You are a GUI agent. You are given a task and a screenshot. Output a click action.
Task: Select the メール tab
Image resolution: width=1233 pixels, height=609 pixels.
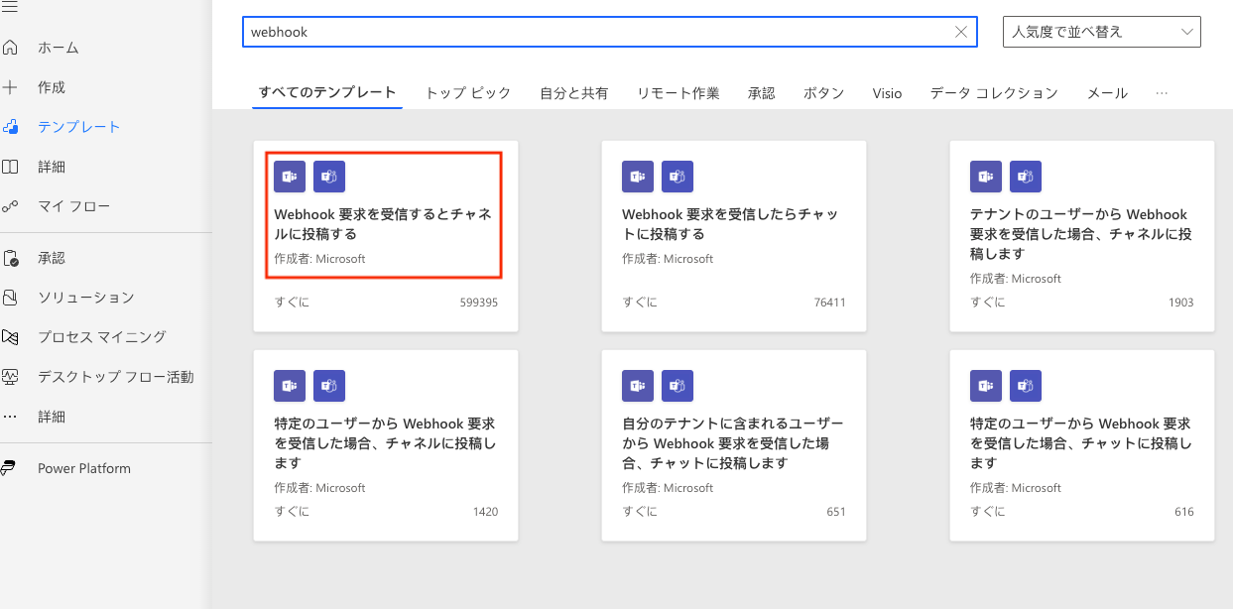(1107, 92)
